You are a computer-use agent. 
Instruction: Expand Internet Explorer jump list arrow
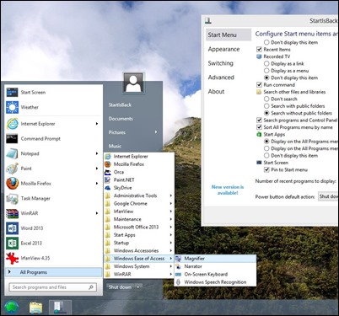(97, 124)
